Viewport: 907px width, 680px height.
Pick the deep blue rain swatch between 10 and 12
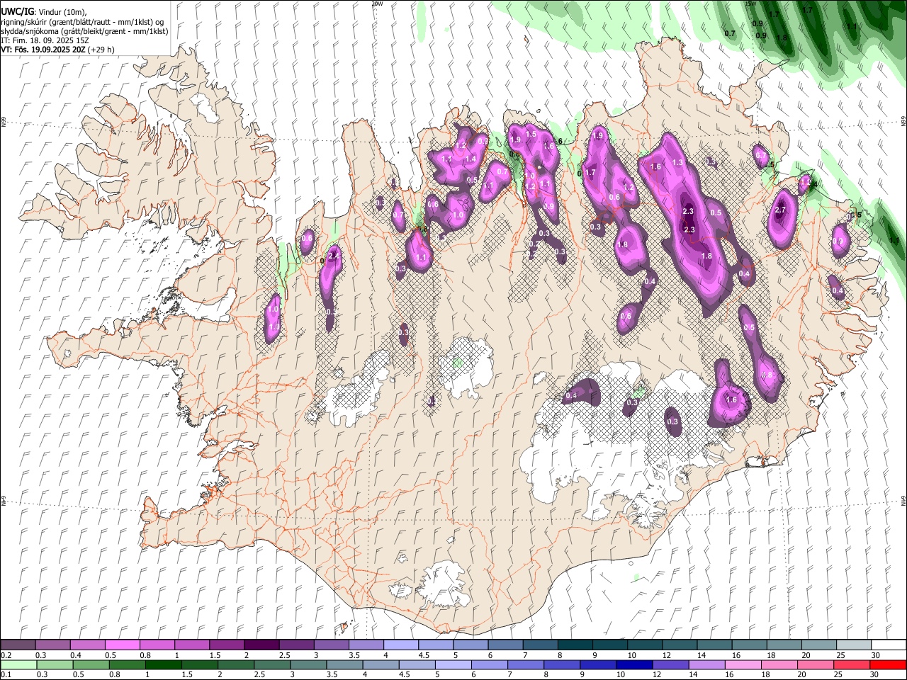634,664
